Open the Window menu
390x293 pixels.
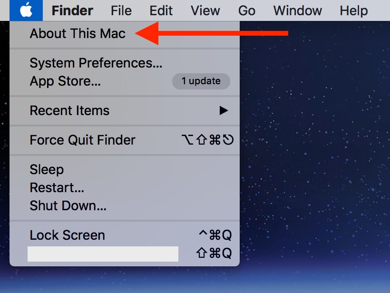(x=298, y=10)
